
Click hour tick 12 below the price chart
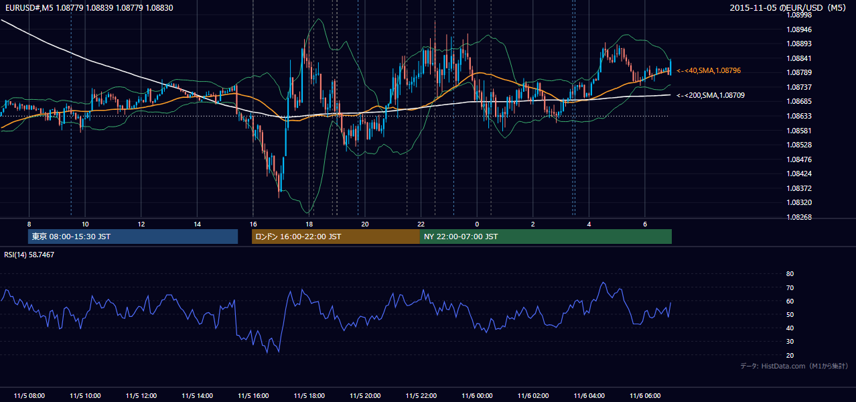[141, 224]
